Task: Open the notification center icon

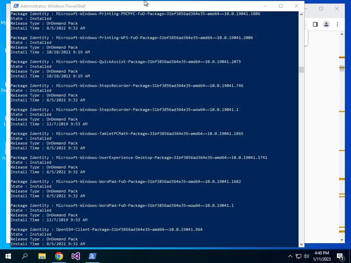Action: (x=340, y=256)
